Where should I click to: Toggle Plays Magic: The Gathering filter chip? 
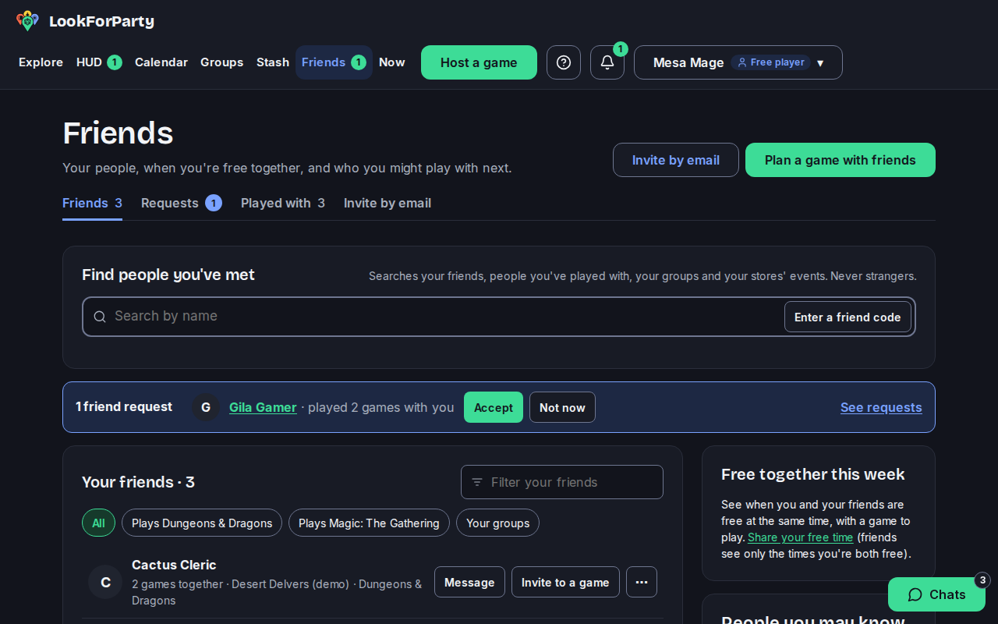pyautogui.click(x=369, y=523)
